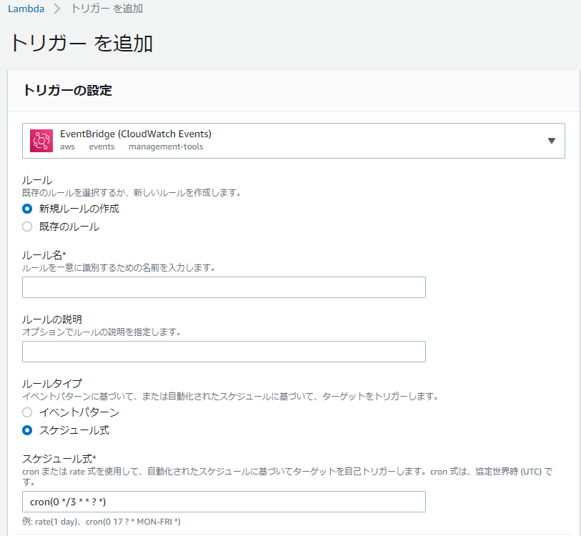Focus the ルール名 input field
Image resolution: width=581 pixels, height=536 pixels.
[224, 287]
